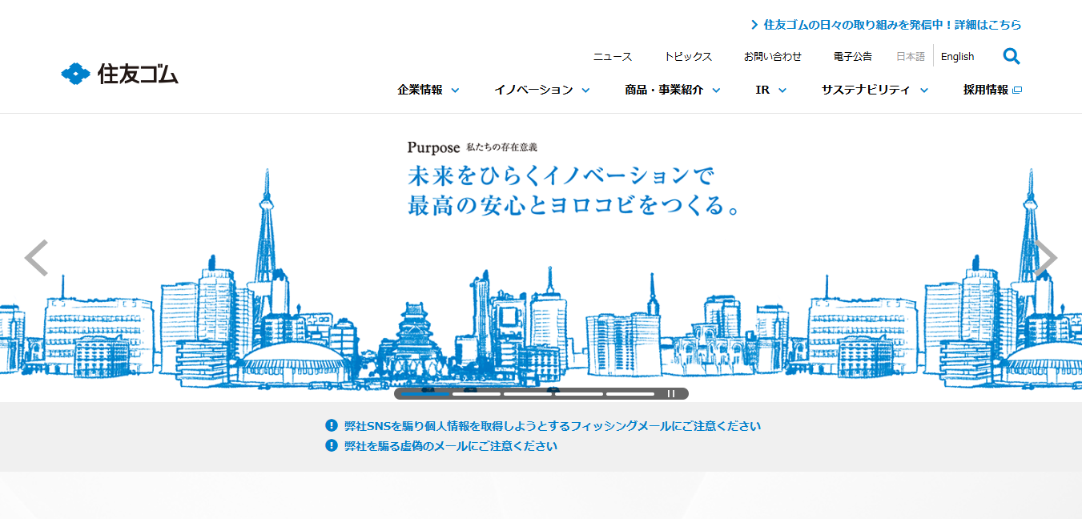
Task: Switch language to English
Action: [x=957, y=56]
